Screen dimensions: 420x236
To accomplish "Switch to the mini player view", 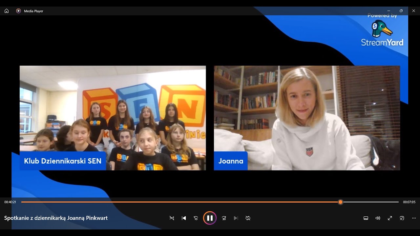I will tap(402, 218).
